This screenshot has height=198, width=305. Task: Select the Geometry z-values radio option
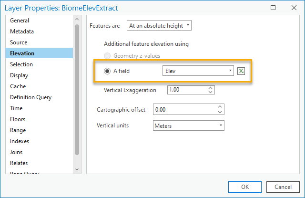coord(107,56)
